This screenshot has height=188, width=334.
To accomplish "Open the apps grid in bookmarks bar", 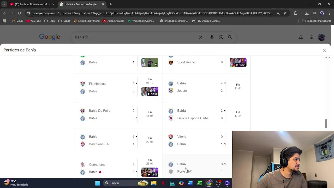I will point(4,21).
